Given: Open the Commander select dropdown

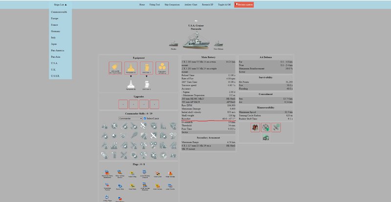Looking at the screenshot, I should pyautogui.click(x=130, y=118).
